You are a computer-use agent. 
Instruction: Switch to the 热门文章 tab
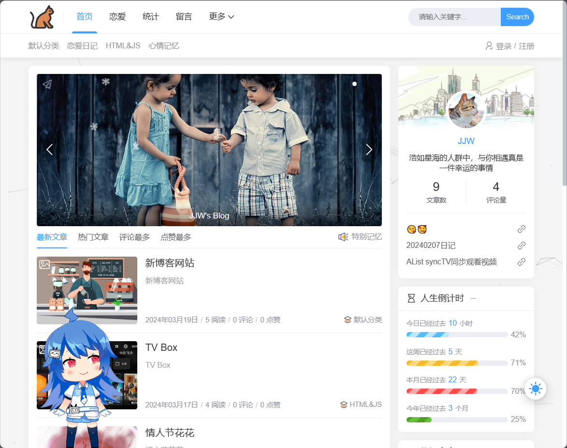click(93, 237)
